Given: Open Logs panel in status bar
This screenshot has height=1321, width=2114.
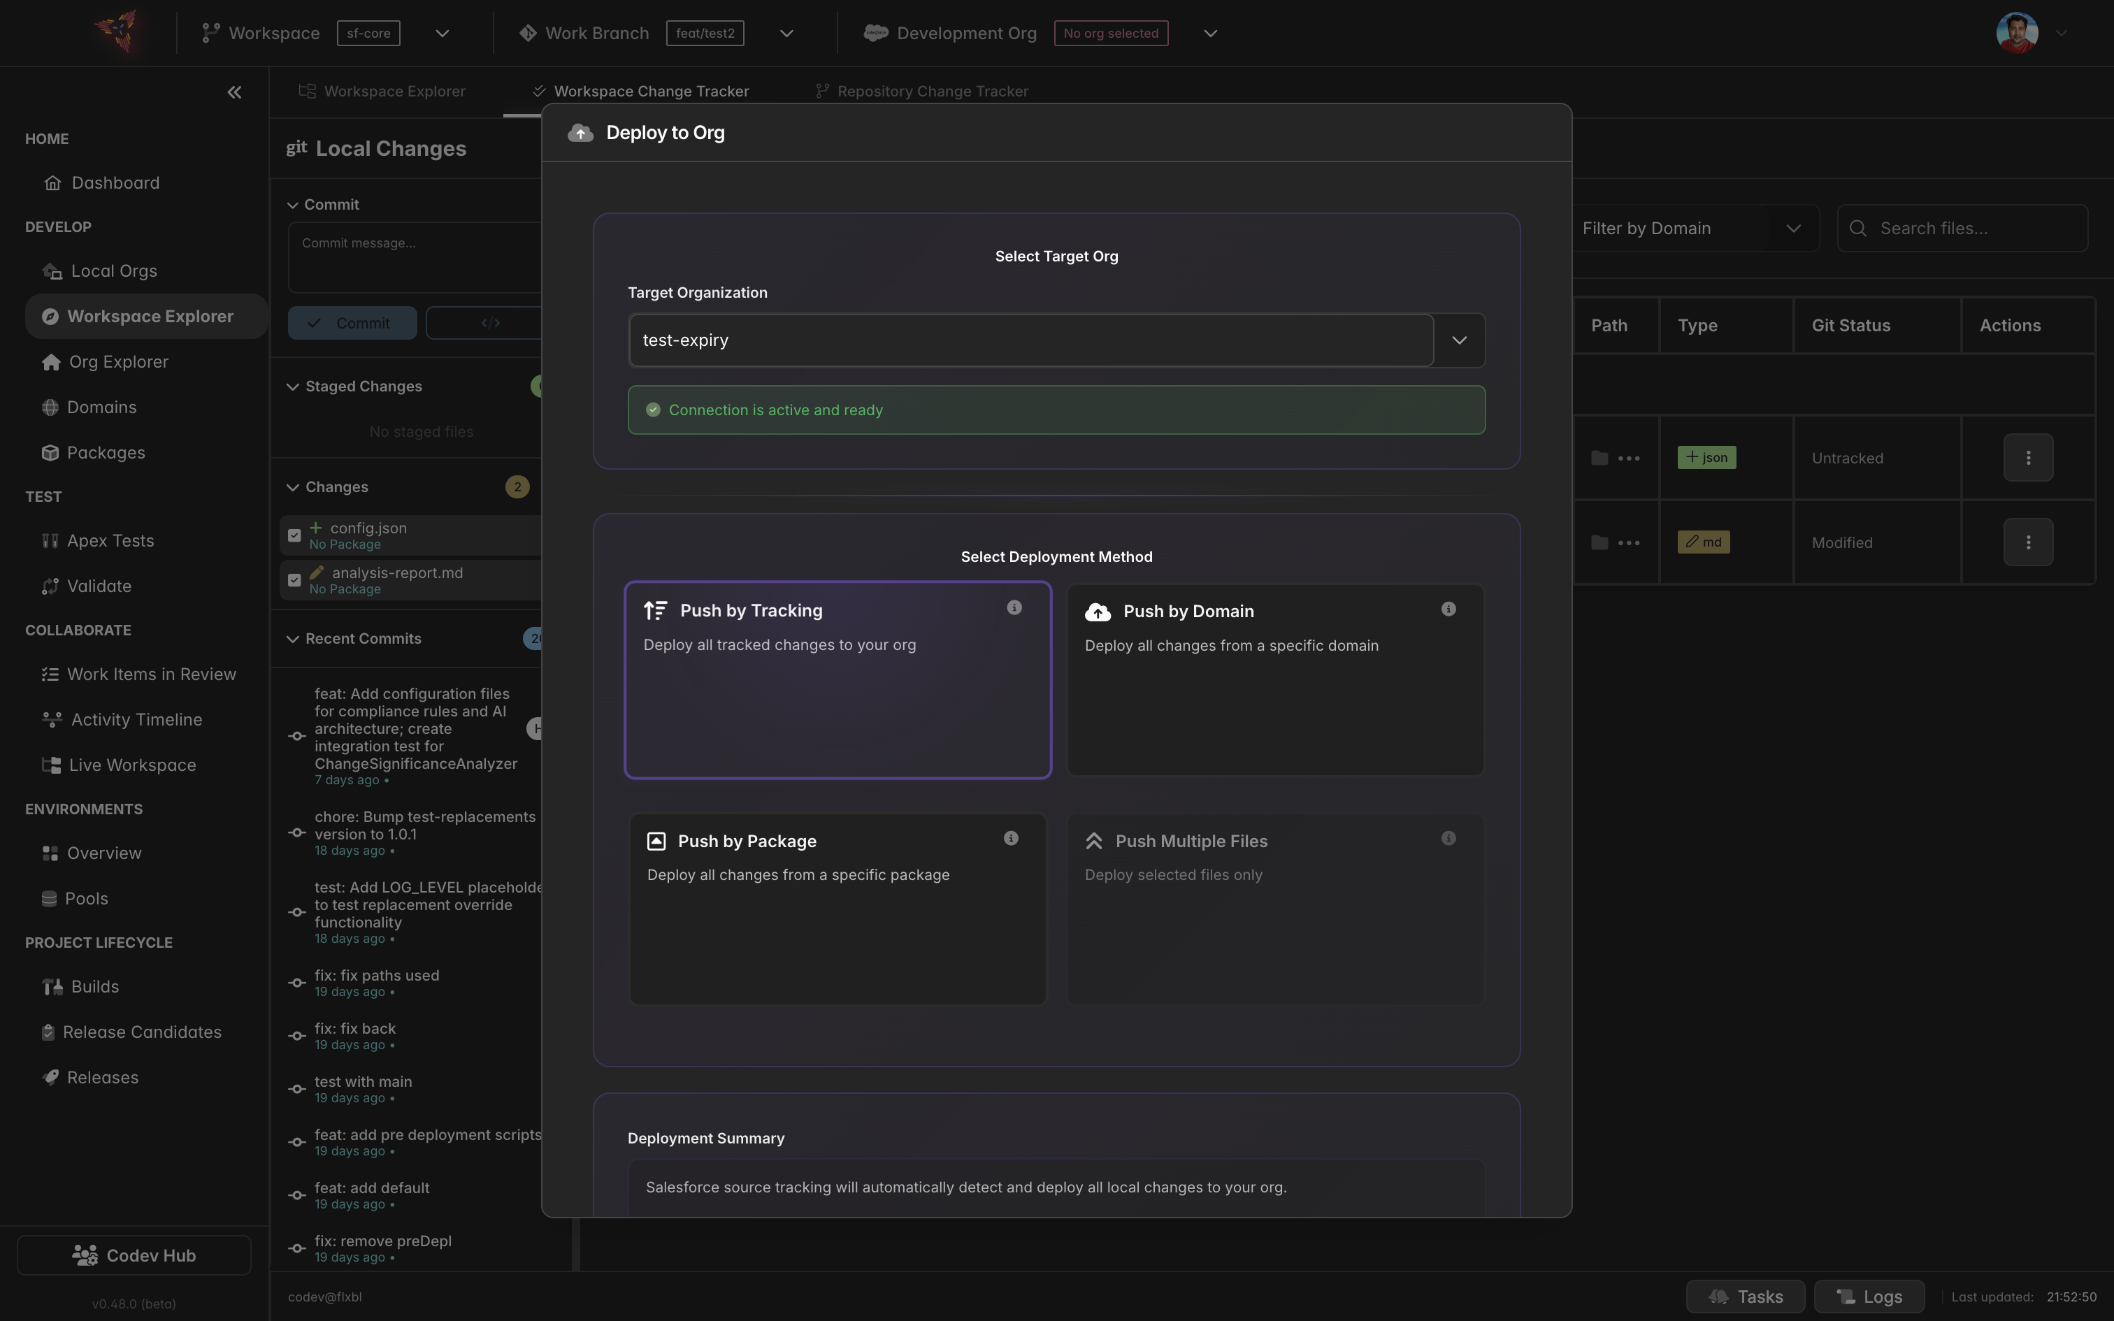Looking at the screenshot, I should tap(1869, 1297).
